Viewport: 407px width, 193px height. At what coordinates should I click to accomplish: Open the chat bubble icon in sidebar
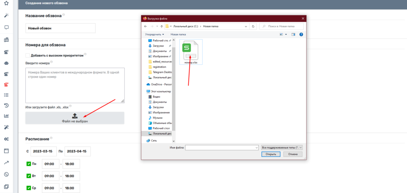click(x=6, y=27)
